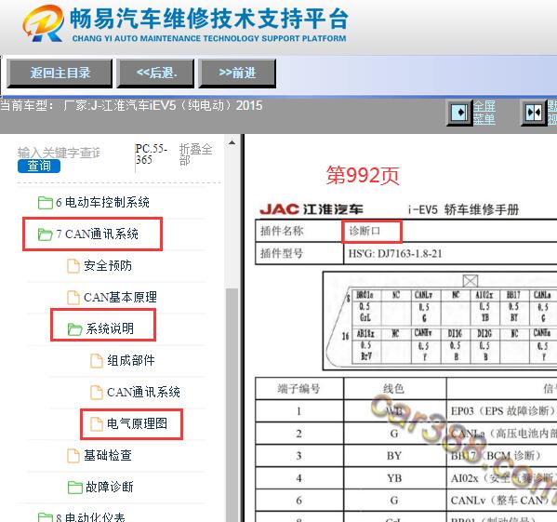Image resolution: width=557 pixels, height=522 pixels.
Task: Click the blue 查询 search button
Action: click(39, 166)
